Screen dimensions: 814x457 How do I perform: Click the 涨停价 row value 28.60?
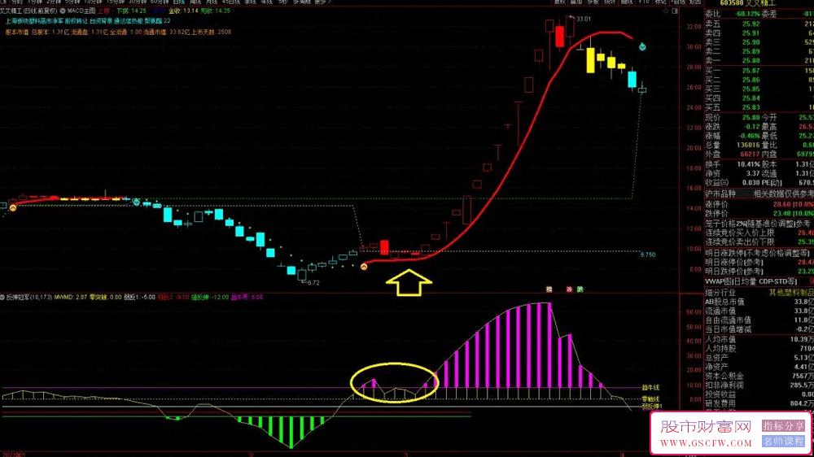point(782,204)
